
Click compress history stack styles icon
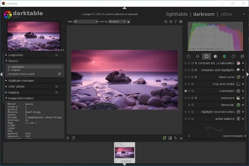(x=59, y=74)
